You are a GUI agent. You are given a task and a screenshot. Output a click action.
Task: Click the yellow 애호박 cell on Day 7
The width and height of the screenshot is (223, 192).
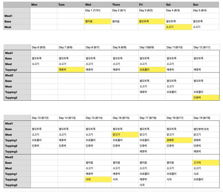point(71,70)
